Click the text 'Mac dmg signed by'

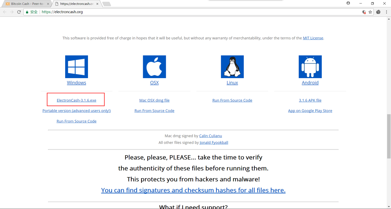181,136
